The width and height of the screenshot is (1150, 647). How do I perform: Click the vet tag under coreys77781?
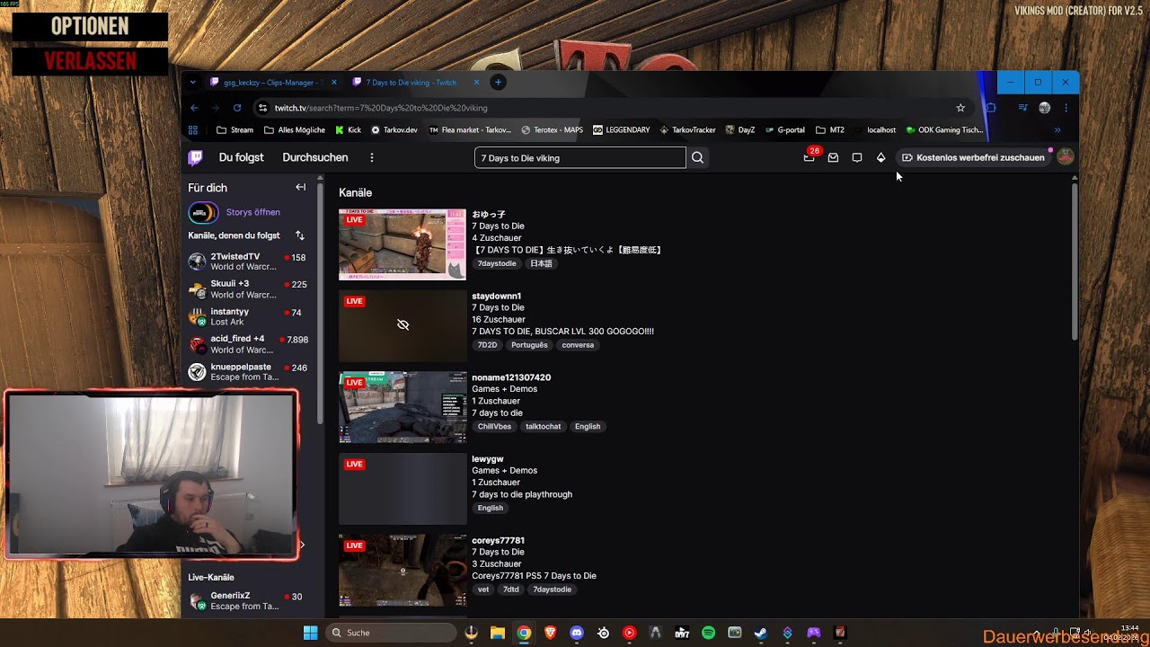click(483, 589)
